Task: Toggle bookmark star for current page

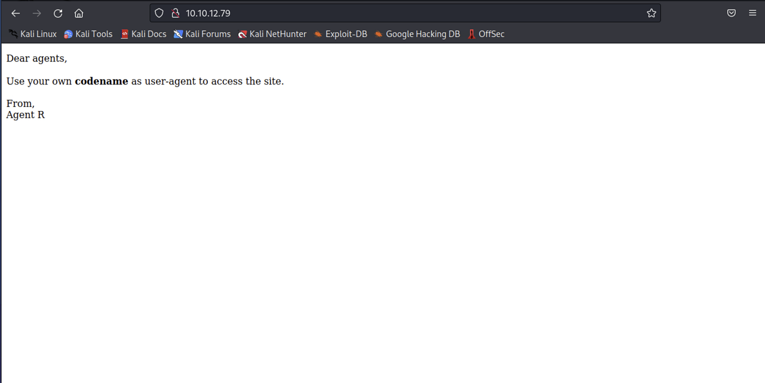Action: pyautogui.click(x=651, y=13)
